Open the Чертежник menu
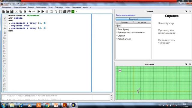The height and width of the screenshot is (108, 192). click(x=76, y=7)
